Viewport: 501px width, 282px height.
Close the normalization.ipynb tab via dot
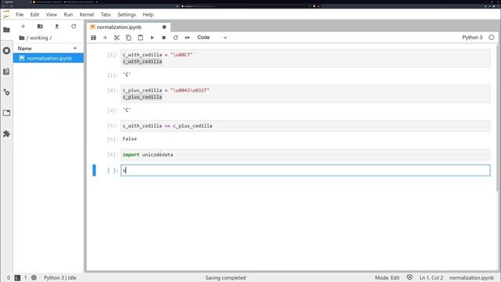pyautogui.click(x=164, y=27)
